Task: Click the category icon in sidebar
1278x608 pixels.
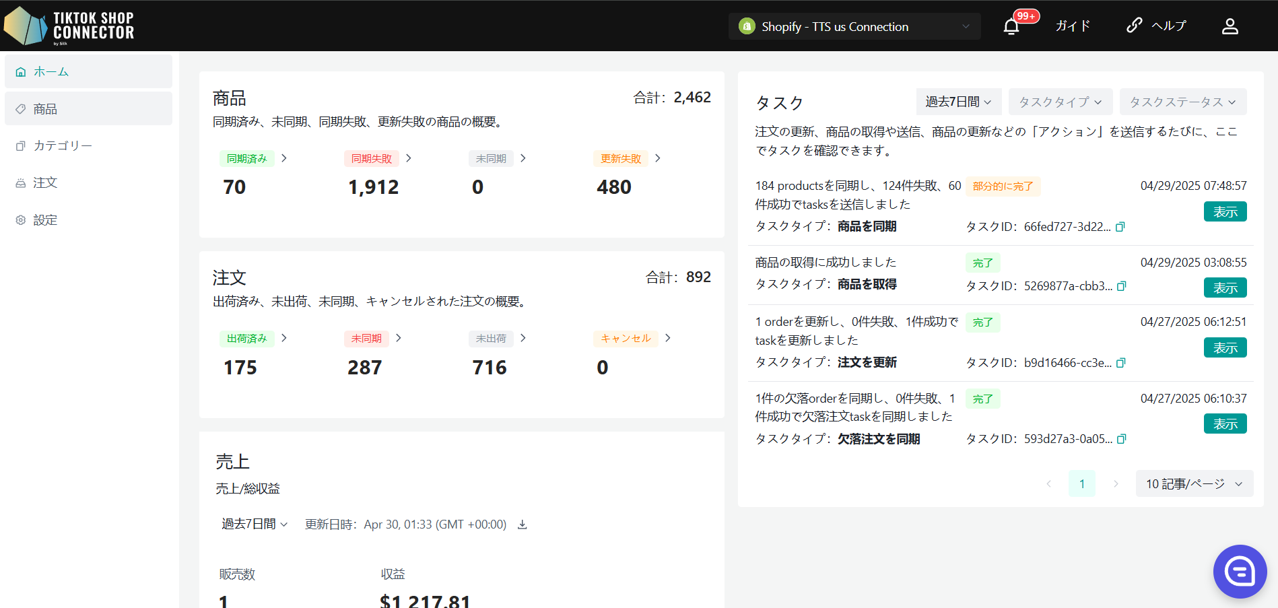Action: (x=21, y=146)
